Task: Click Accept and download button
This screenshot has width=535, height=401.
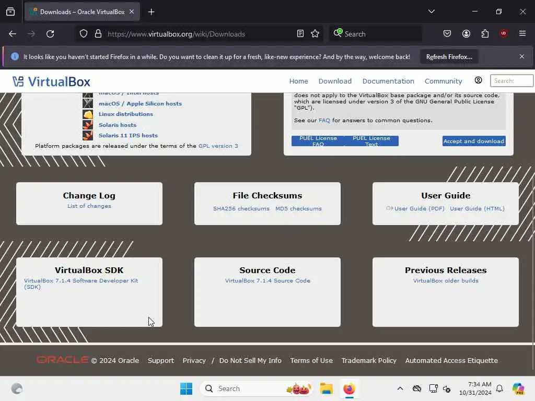Action: [474, 141]
